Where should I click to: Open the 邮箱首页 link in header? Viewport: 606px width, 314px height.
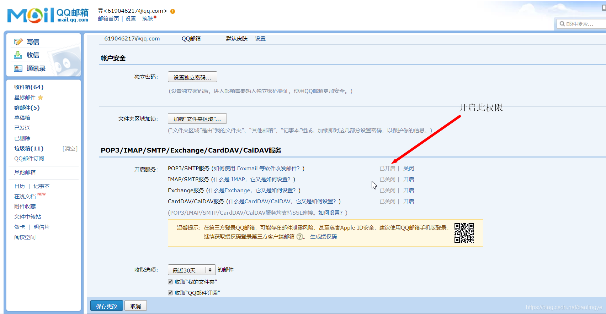108,19
